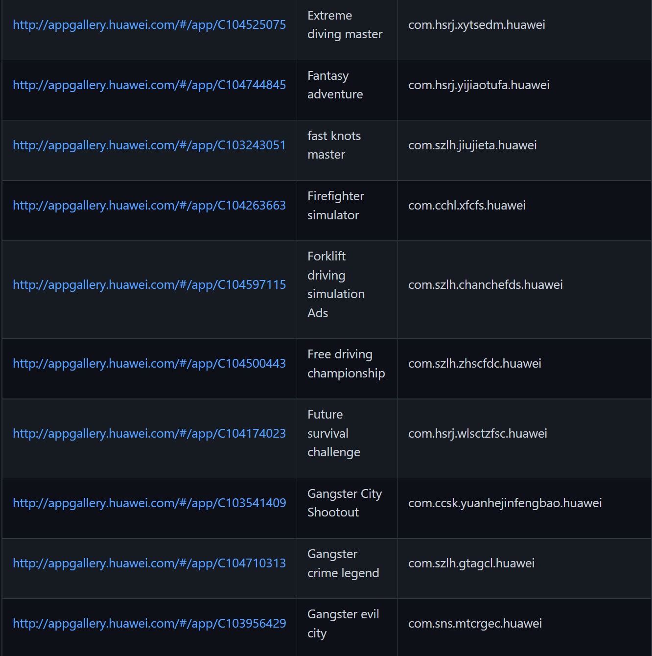Open the AppGallery link ending in C104744845
Screen dimensions: 652x656
click(149, 85)
